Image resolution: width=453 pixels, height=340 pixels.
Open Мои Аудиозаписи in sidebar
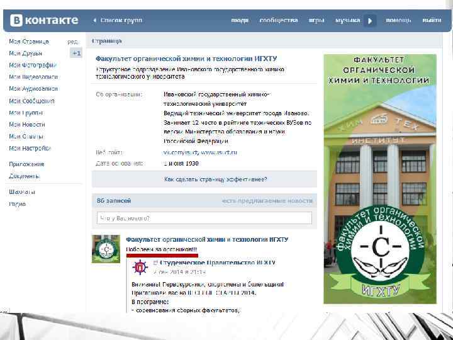coord(33,89)
